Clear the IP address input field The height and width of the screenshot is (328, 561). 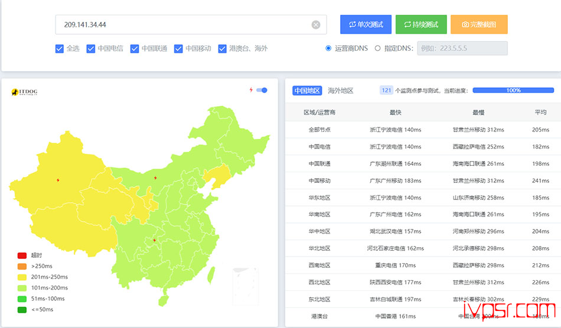click(315, 25)
